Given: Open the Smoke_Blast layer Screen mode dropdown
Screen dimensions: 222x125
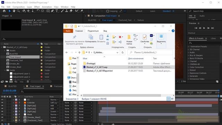Looking at the screenshot, I should pos(54,117).
